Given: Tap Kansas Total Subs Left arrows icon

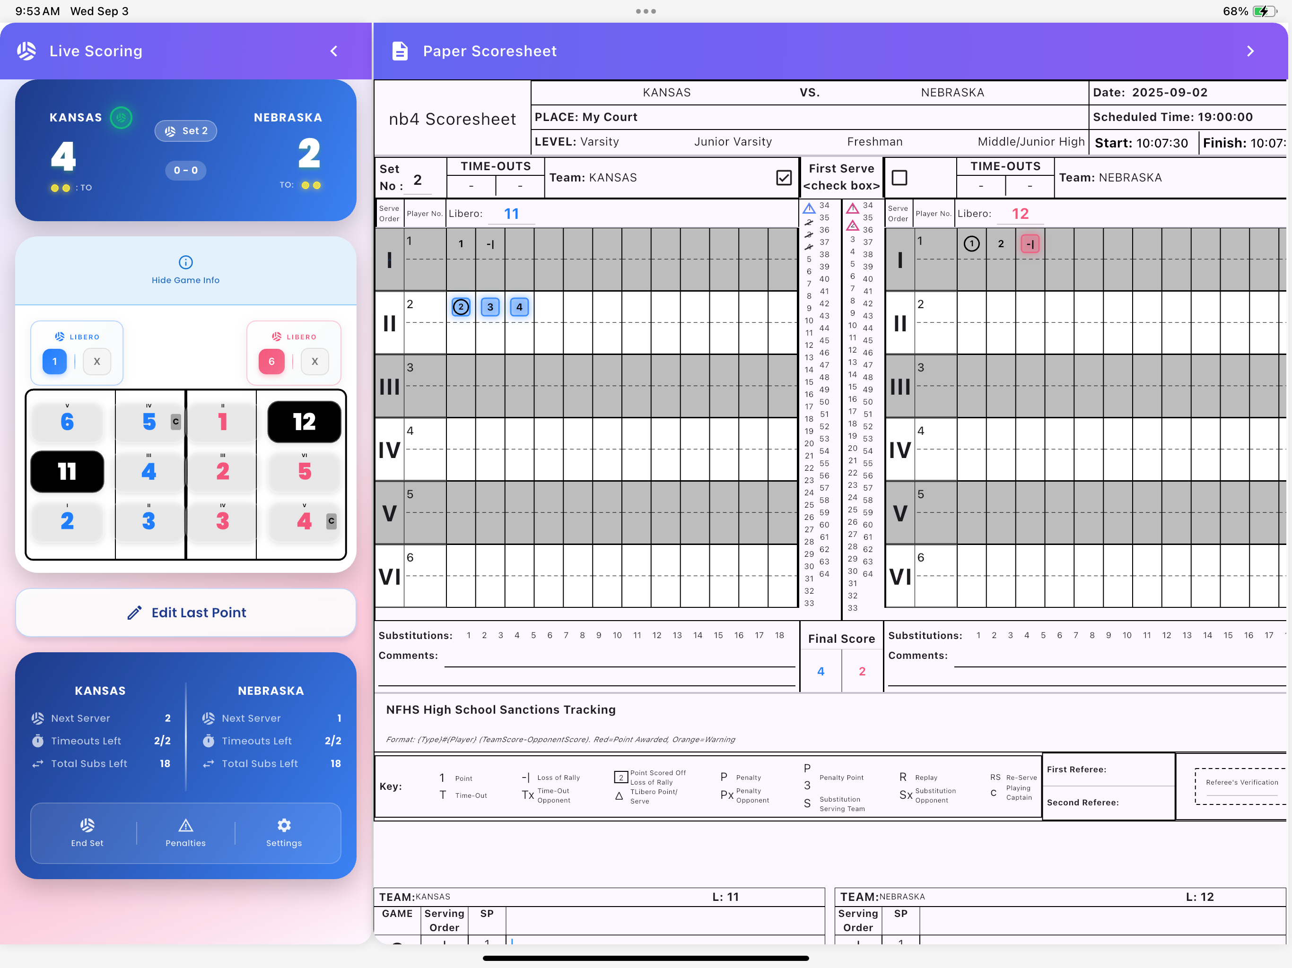Looking at the screenshot, I should pyautogui.click(x=38, y=764).
